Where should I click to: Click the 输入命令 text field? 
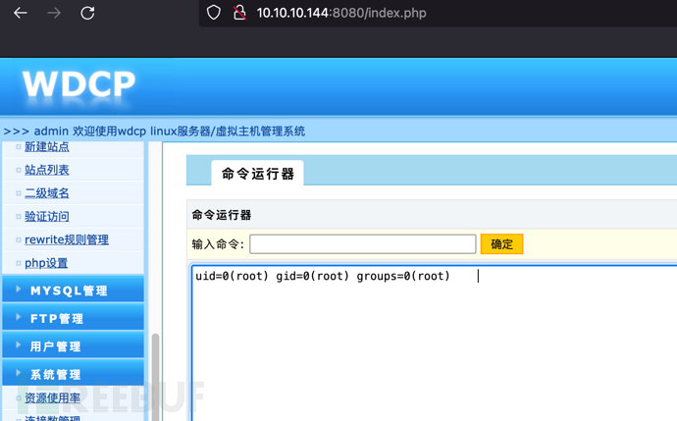click(x=363, y=244)
